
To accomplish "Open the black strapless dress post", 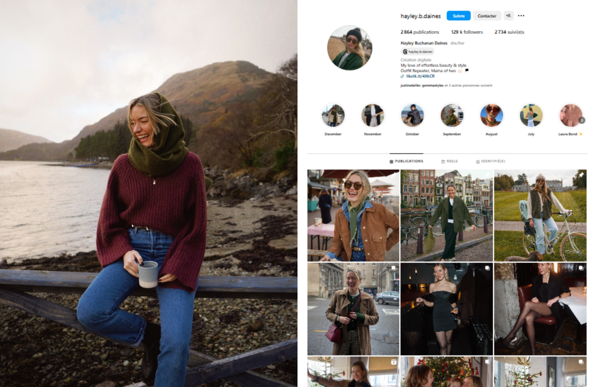I will coord(446,309).
